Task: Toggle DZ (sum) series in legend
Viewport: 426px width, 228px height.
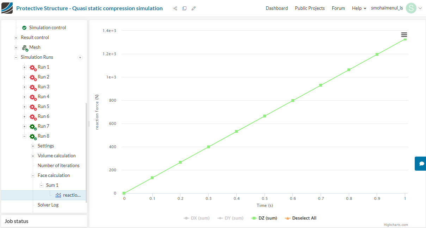Action: coord(264,218)
